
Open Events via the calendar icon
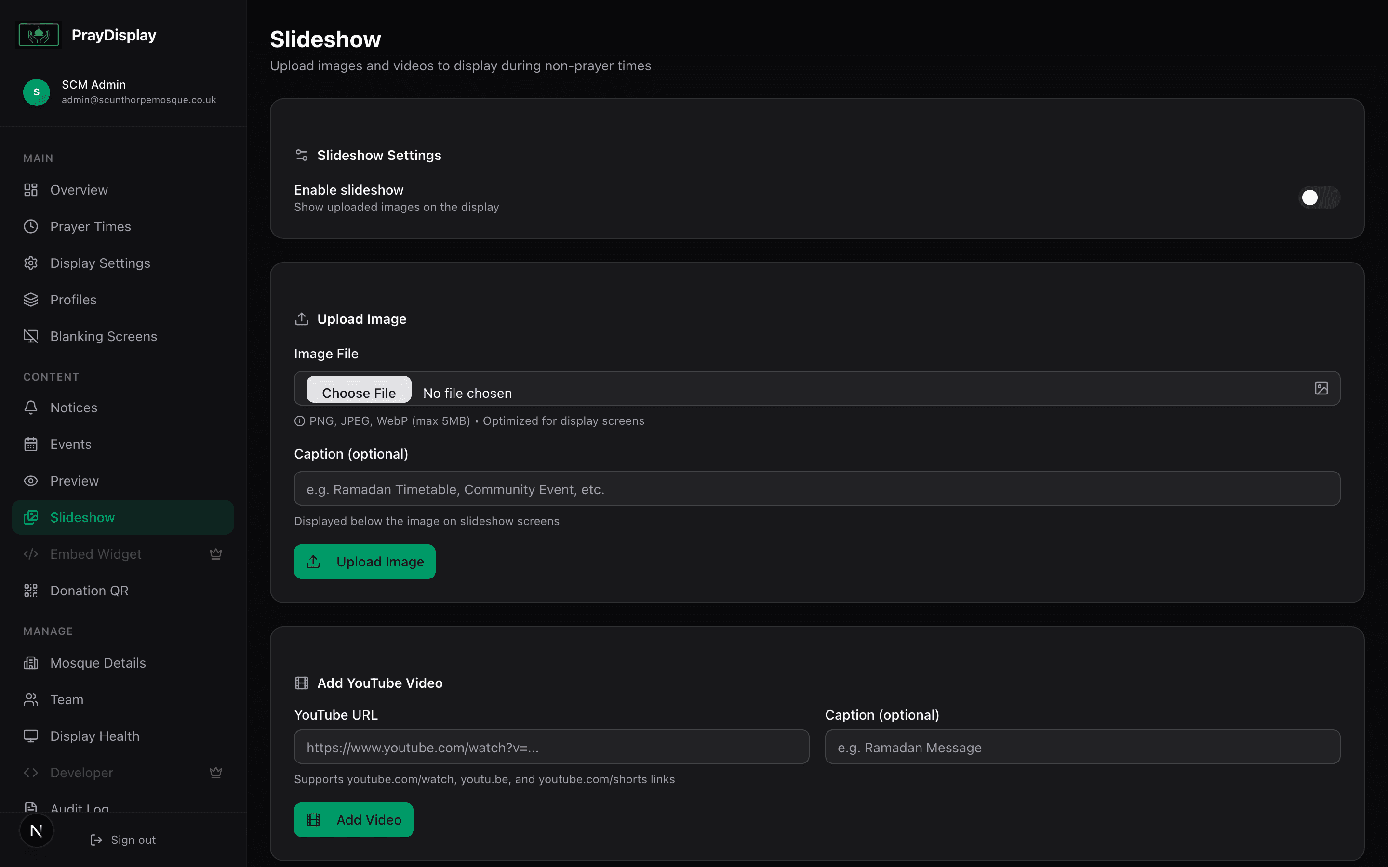click(30, 444)
